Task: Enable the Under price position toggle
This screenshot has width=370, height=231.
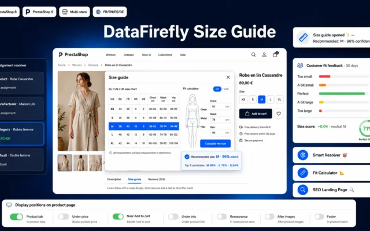Action: [x=64, y=217]
